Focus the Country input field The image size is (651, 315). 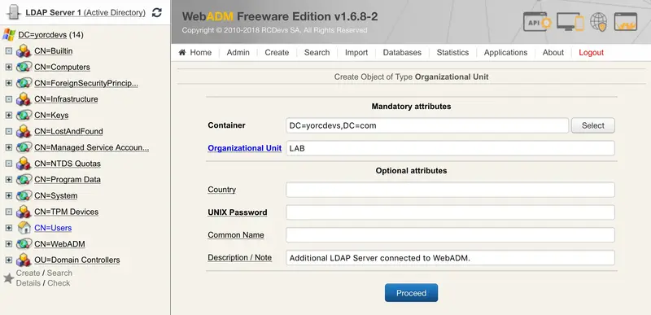(450, 190)
